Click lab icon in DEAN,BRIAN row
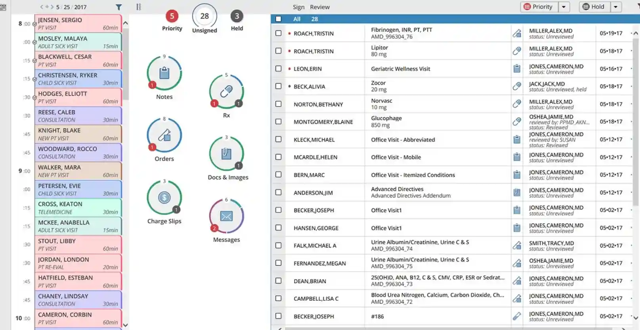This screenshot has width=640, height=330. point(517,281)
